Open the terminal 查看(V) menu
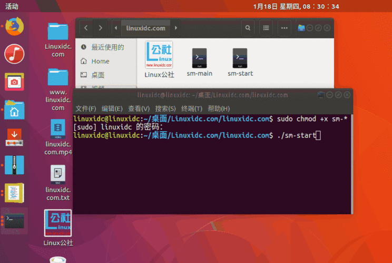The width and height of the screenshot is (392, 263). (x=139, y=108)
